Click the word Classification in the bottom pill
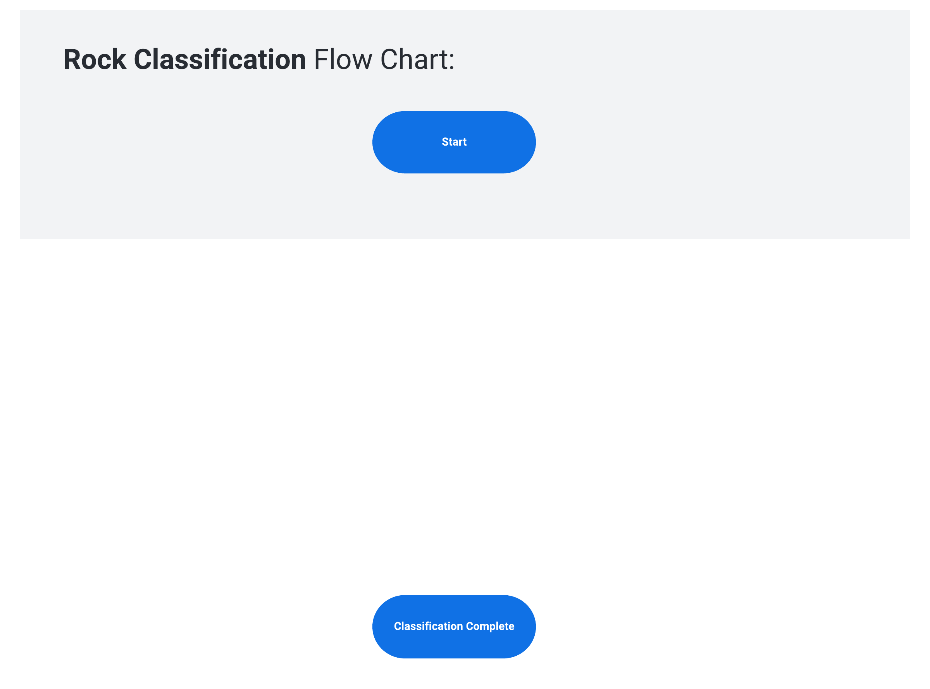This screenshot has height=689, width=930. coord(428,626)
